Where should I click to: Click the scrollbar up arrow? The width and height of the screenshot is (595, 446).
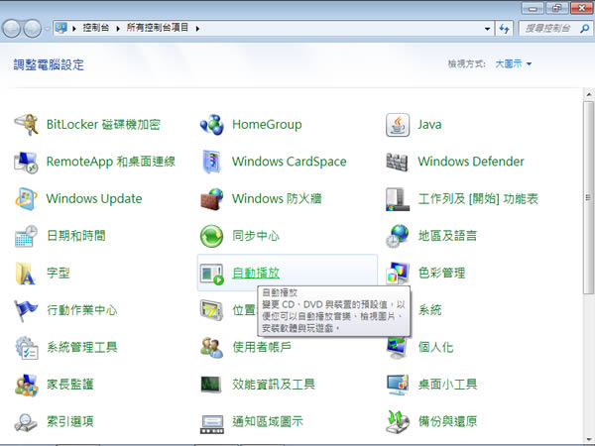pos(588,94)
